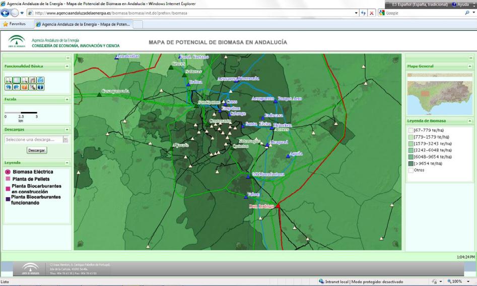
Task: Open the Seleccione una descarga dropdown arrow
Action: pos(65,140)
